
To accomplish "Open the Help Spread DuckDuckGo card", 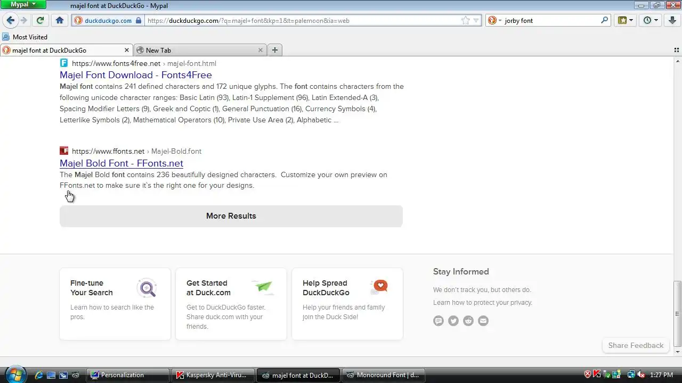I will (347, 304).
